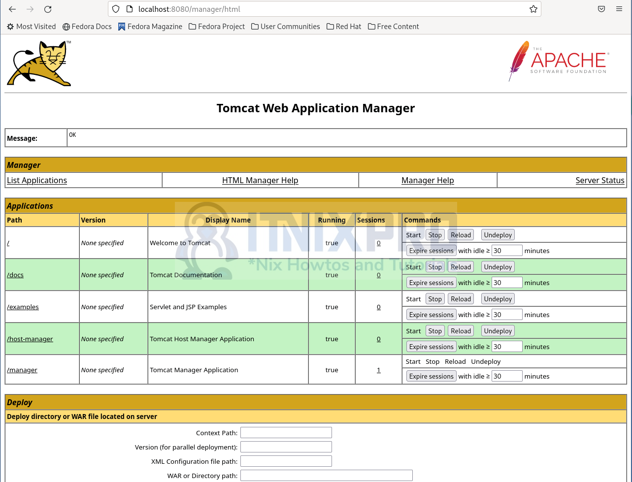Click the Tomcat cat logo
632x482 pixels.
[39, 63]
